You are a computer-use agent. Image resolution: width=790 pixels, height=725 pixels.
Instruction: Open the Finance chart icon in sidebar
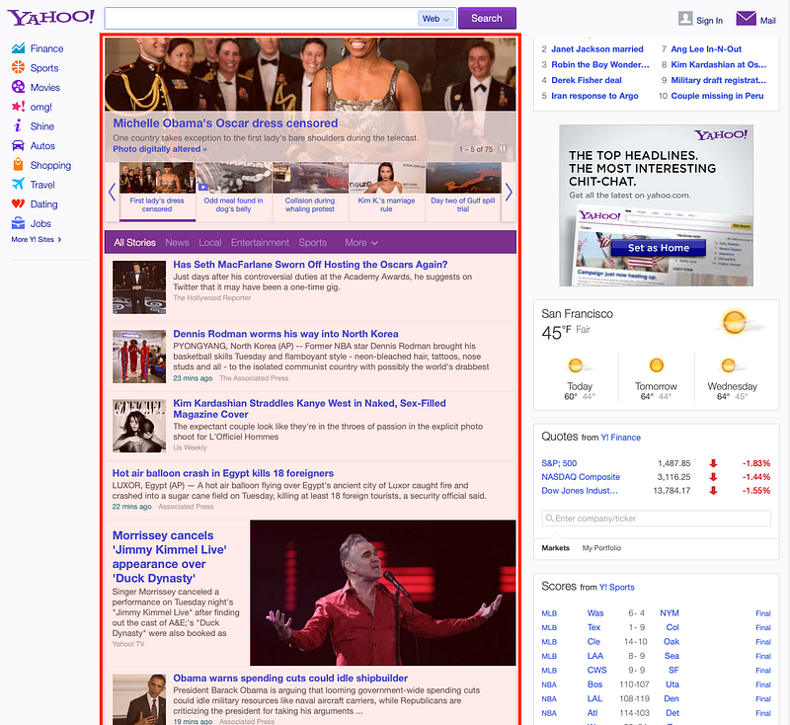(x=18, y=48)
